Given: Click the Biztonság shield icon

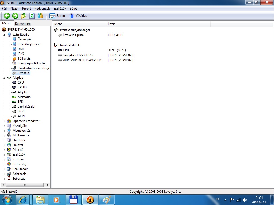Looking at the screenshot, I should point(9,164).
